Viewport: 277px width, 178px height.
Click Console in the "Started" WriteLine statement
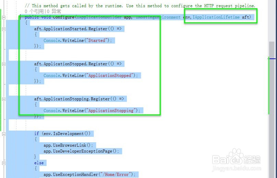(x=52, y=41)
